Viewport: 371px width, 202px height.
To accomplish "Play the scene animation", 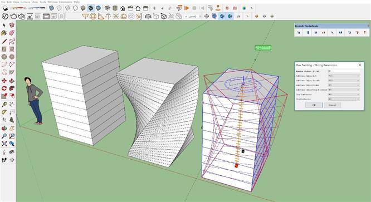I will (187, 8).
